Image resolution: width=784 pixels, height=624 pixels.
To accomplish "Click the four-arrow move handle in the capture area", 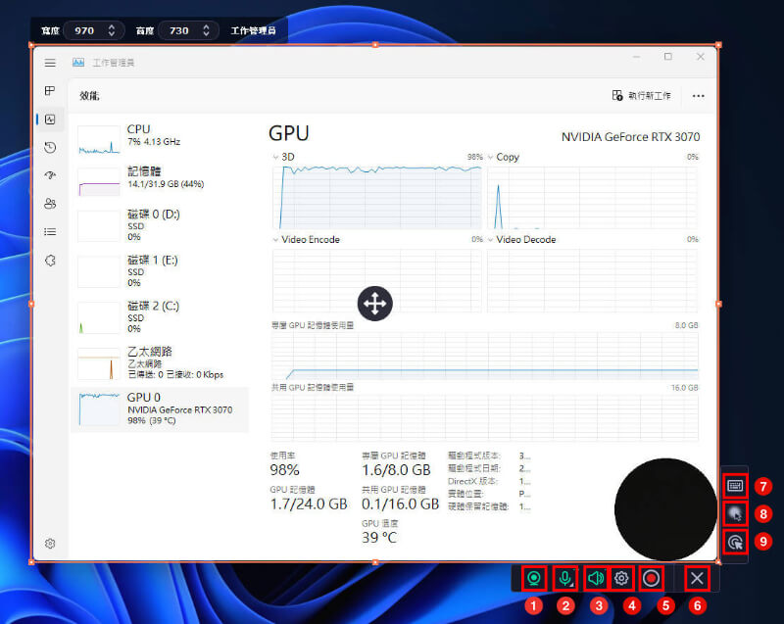I will (375, 304).
